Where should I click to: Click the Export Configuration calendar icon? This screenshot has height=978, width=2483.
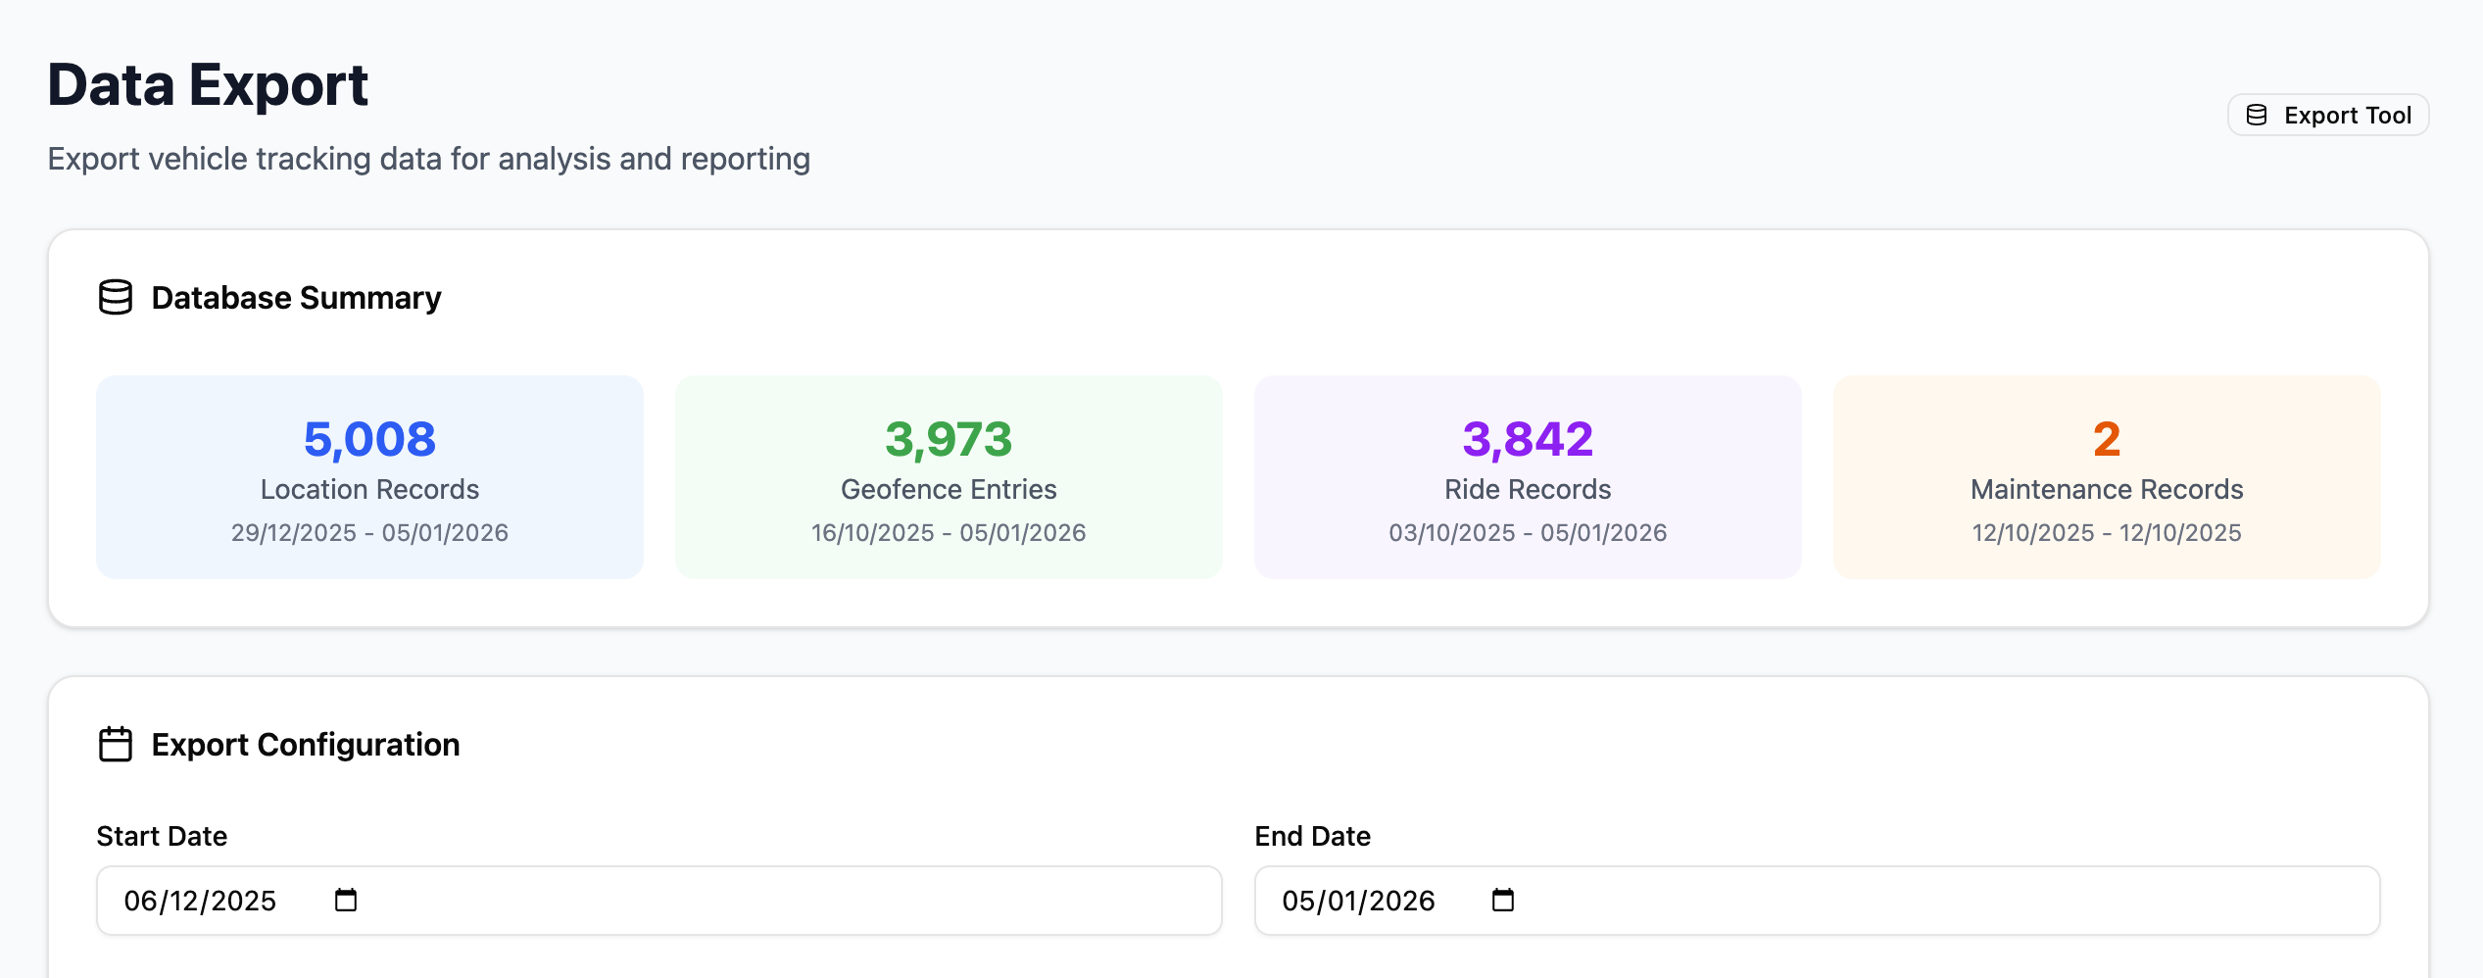point(116,745)
